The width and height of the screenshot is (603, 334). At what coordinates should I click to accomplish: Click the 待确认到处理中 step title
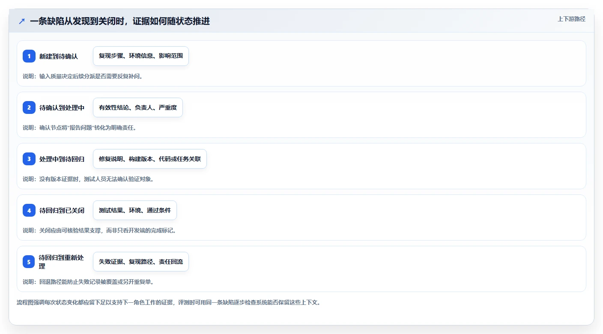[62, 107]
